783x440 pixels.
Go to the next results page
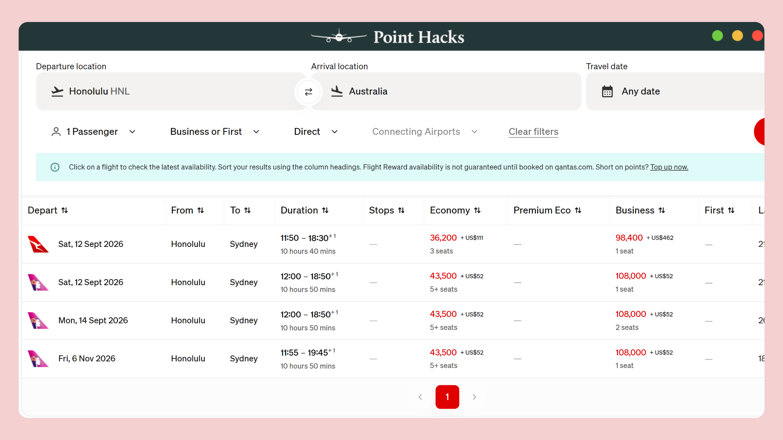click(474, 397)
